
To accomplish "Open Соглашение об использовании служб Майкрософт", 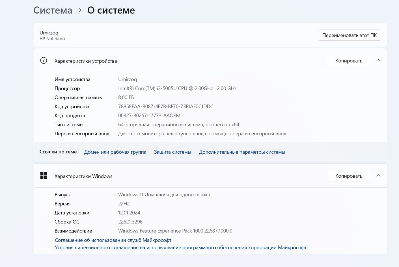I will click(113, 240).
